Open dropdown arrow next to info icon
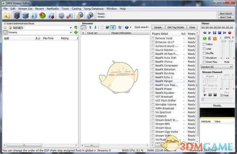The image size is (237, 154). click(x=131, y=28)
